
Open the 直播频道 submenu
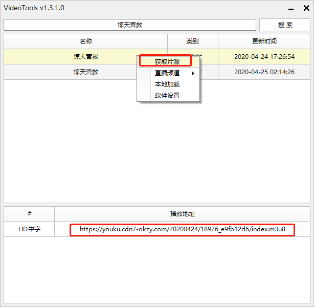tap(167, 73)
